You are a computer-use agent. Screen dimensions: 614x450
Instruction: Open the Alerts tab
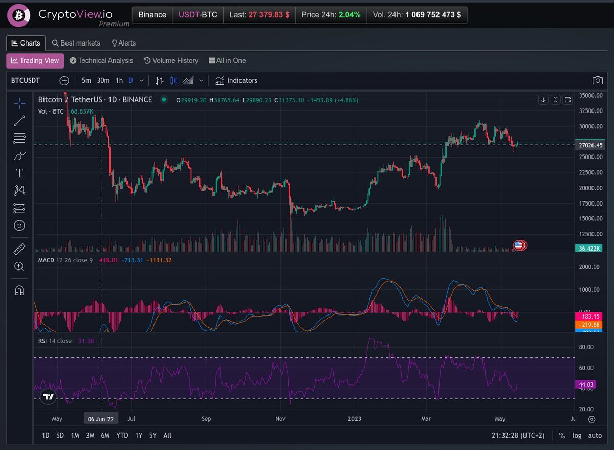tap(123, 43)
